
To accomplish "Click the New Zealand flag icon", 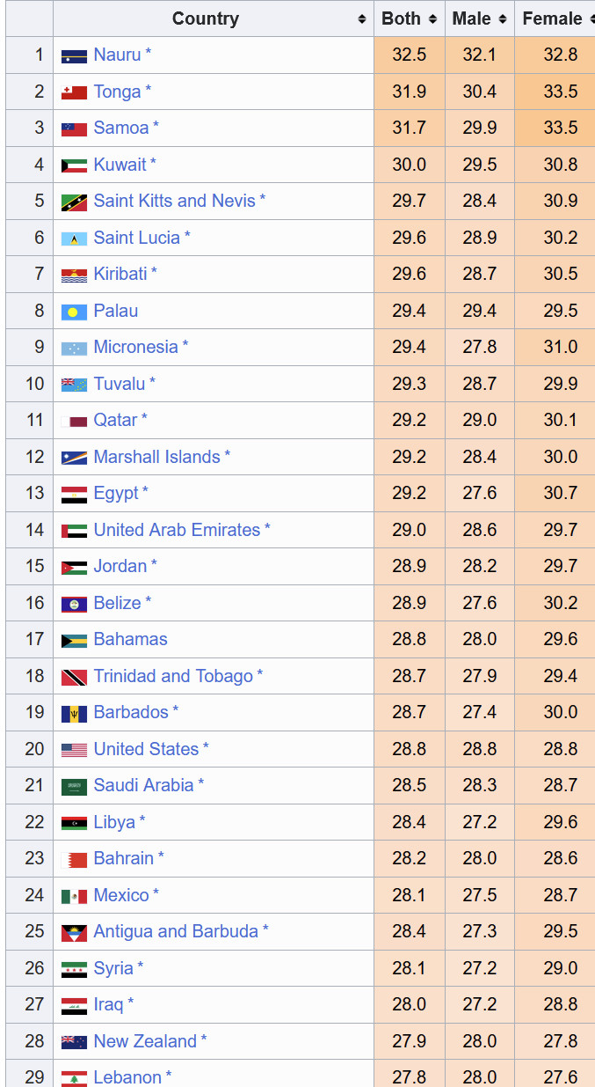I will tap(74, 1042).
